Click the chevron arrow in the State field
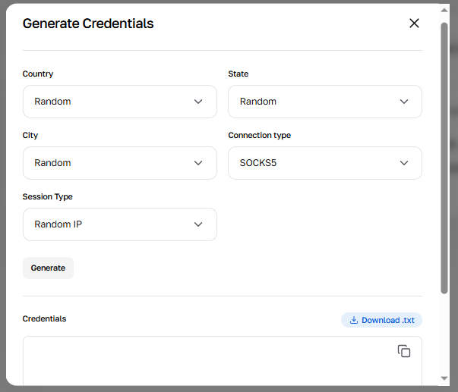Screen dimensions: 458x392 (404, 102)
